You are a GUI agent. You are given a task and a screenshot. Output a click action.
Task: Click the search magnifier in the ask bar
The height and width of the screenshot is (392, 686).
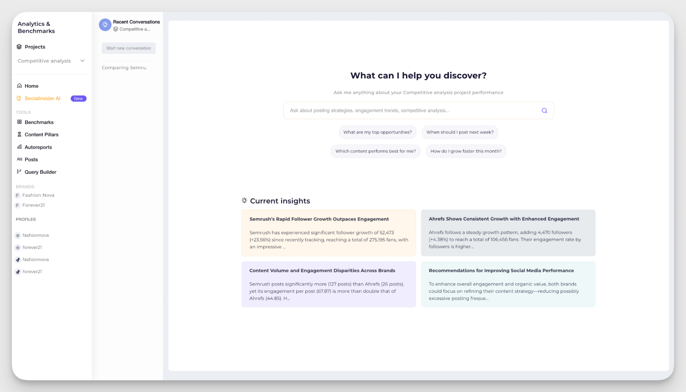544,110
